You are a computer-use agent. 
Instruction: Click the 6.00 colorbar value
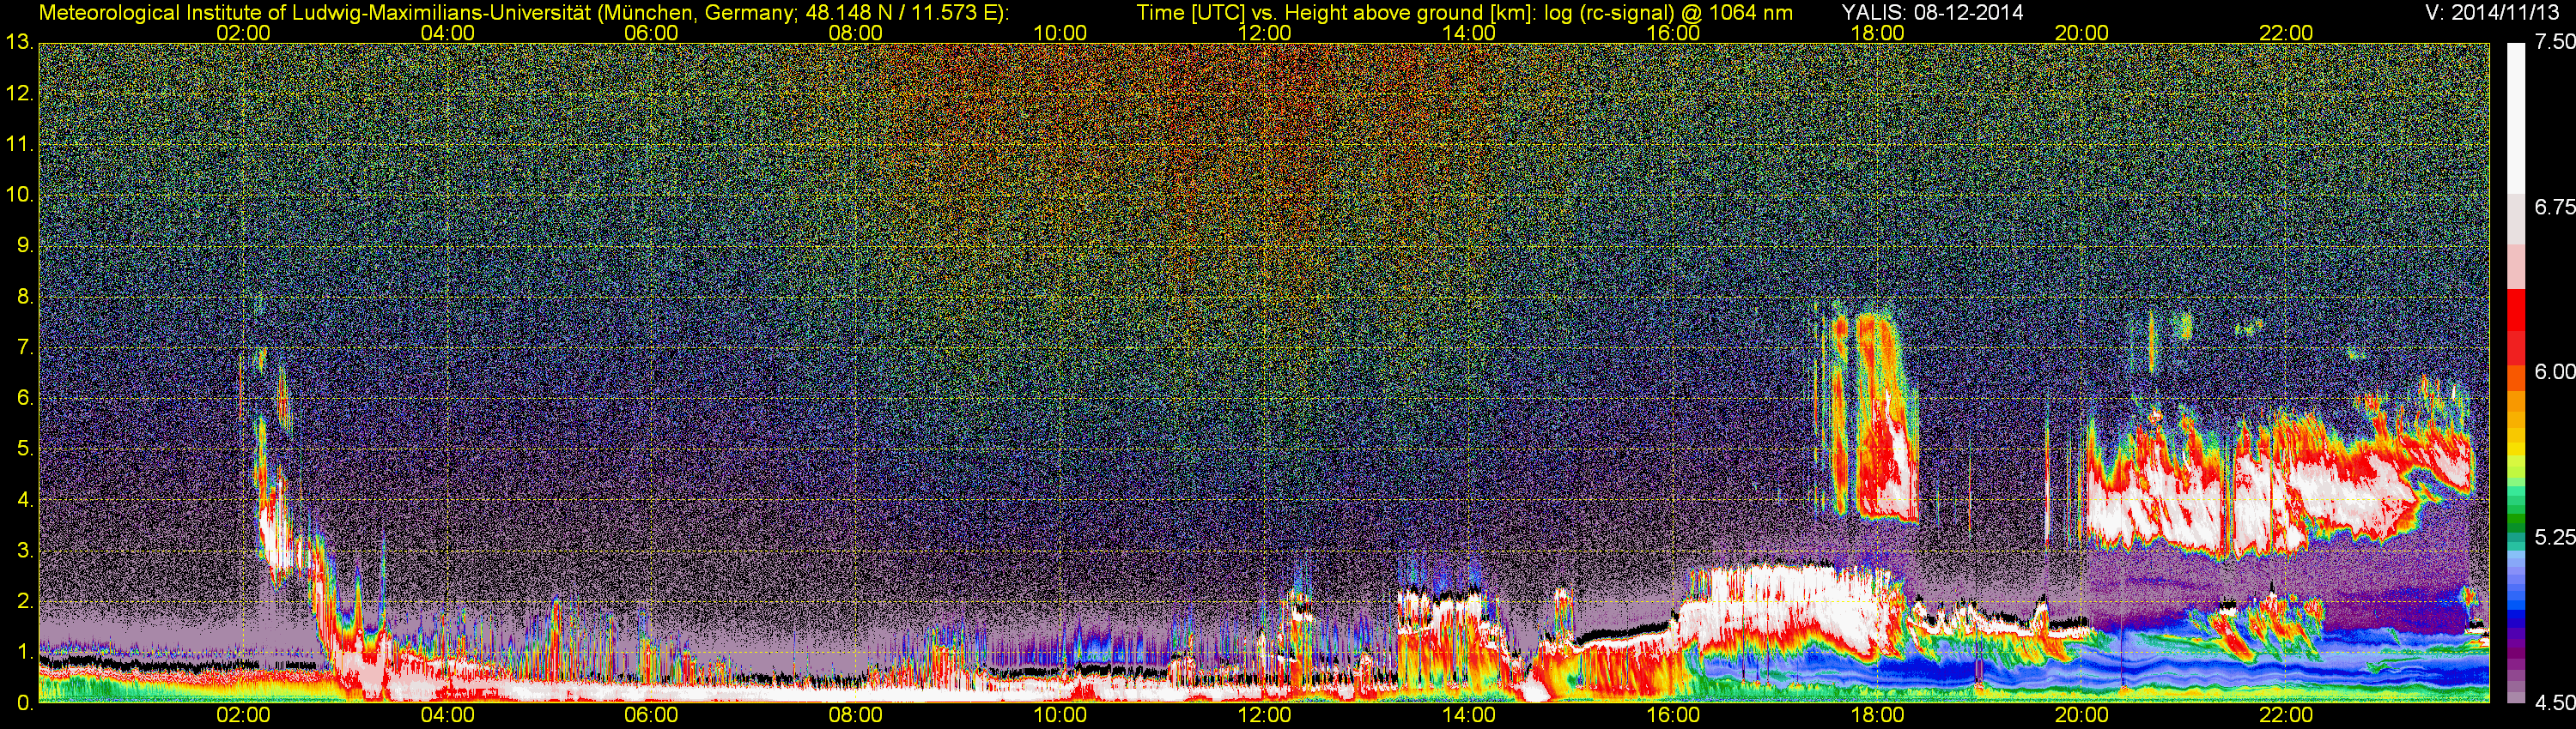[x=2554, y=371]
